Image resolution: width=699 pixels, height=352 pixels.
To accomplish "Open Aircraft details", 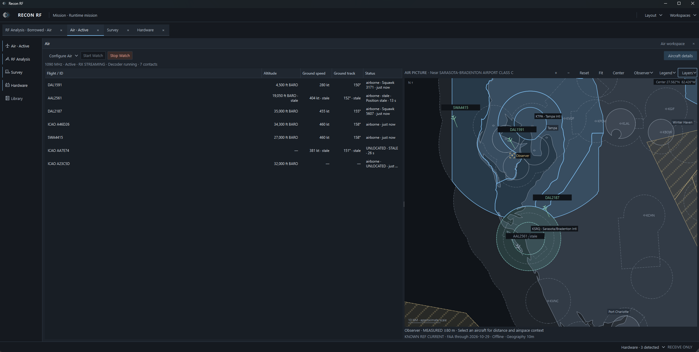I will tap(680, 56).
